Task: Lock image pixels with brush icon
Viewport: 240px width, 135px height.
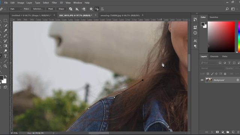Action: tap(212, 74)
